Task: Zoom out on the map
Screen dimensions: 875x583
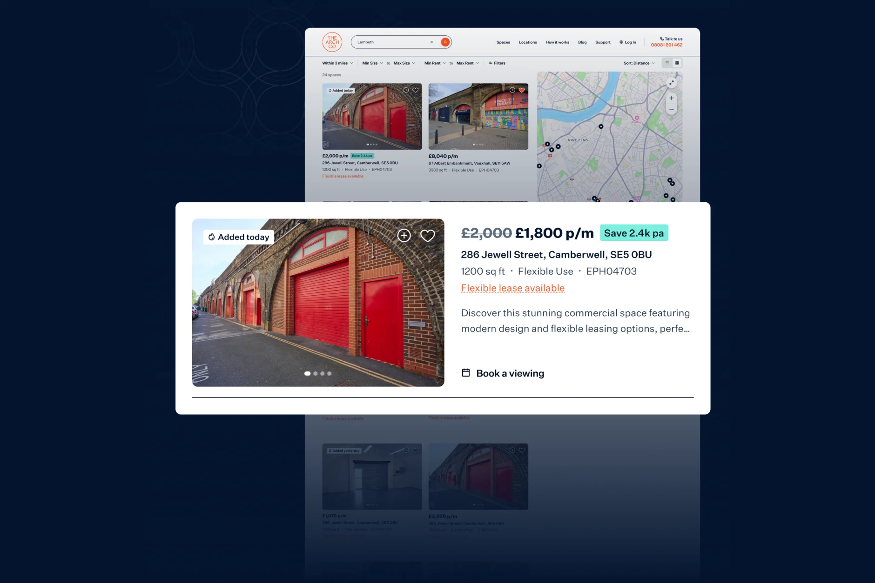Action: (671, 109)
